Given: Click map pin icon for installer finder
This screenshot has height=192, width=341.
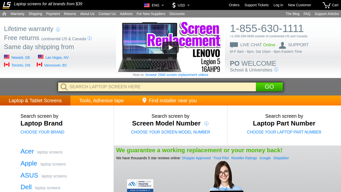Looking at the screenshot, I should tap(144, 100).
